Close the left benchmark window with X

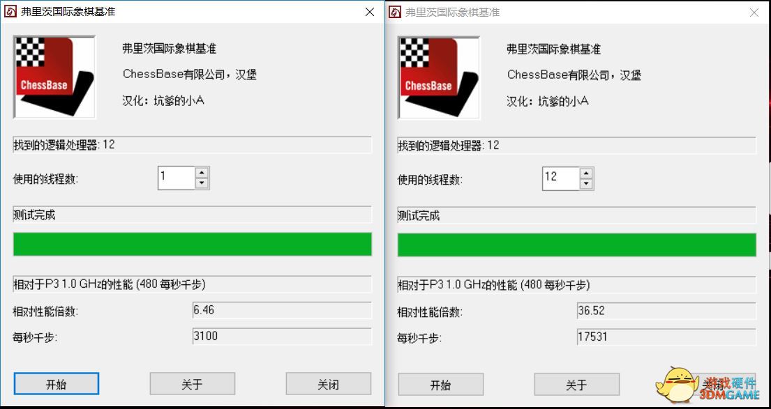coord(370,12)
